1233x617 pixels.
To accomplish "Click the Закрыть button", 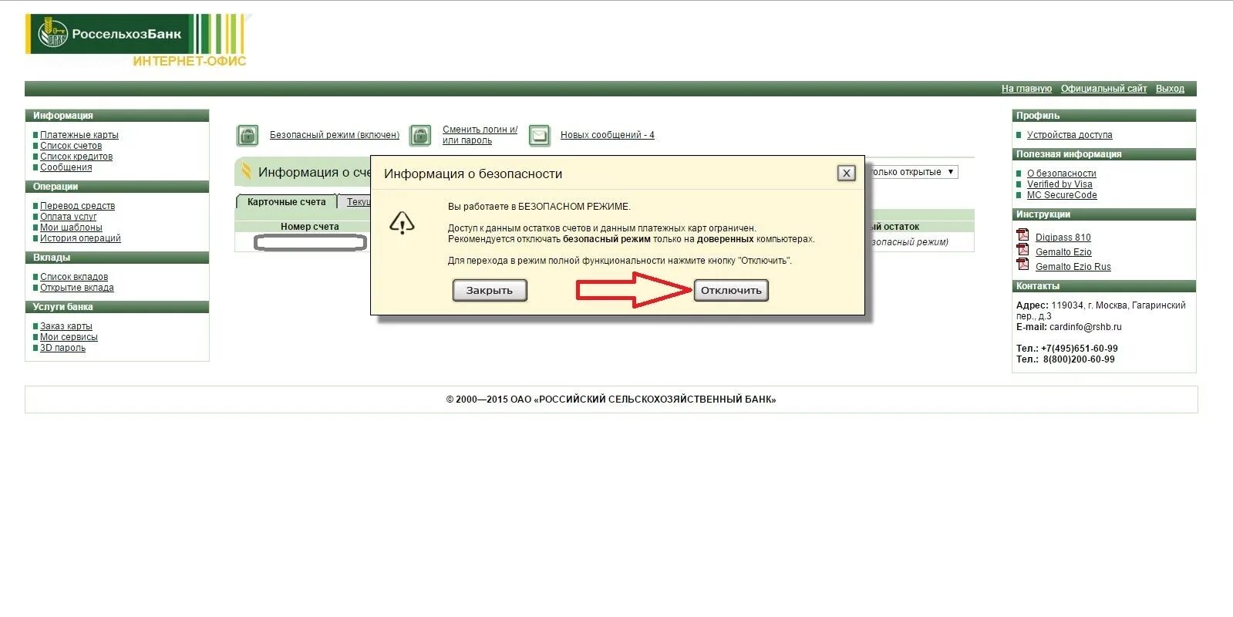I will (x=490, y=290).
